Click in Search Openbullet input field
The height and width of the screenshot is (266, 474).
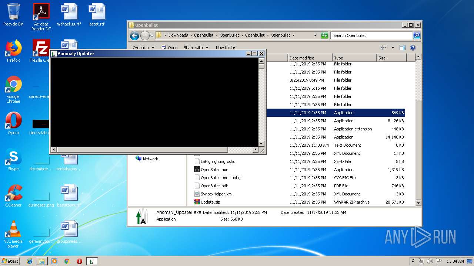coord(371,35)
